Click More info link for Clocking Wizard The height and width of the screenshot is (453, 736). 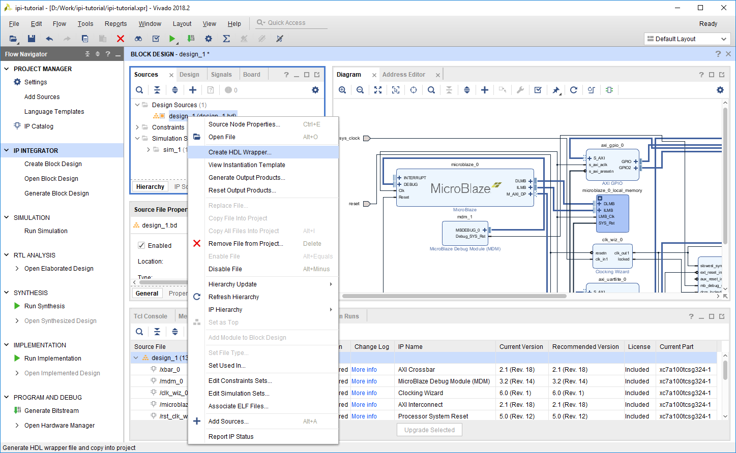click(364, 393)
